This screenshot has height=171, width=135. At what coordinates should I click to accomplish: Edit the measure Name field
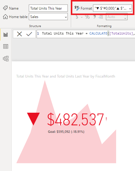coord(48,8)
